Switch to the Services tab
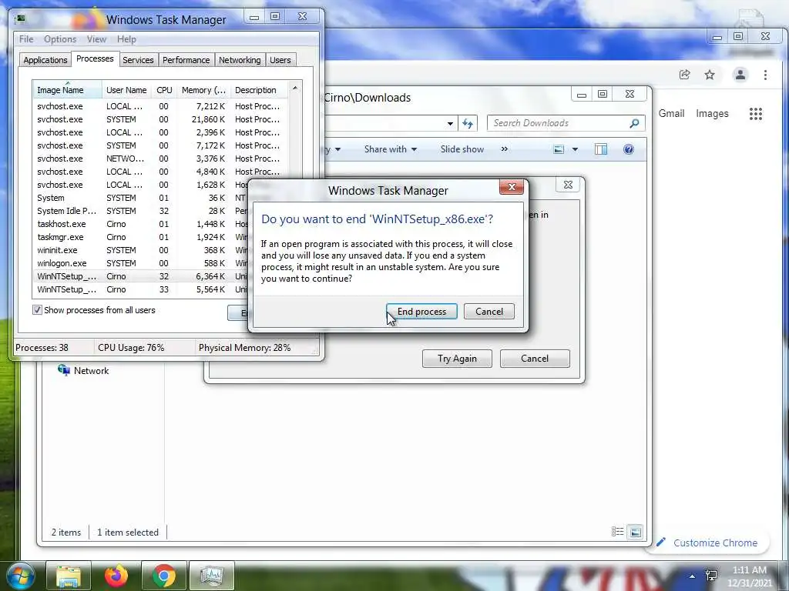 tap(138, 60)
